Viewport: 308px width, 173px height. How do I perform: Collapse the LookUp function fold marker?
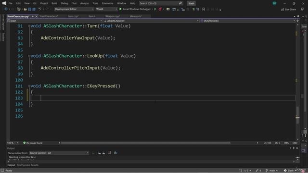tap(29, 56)
